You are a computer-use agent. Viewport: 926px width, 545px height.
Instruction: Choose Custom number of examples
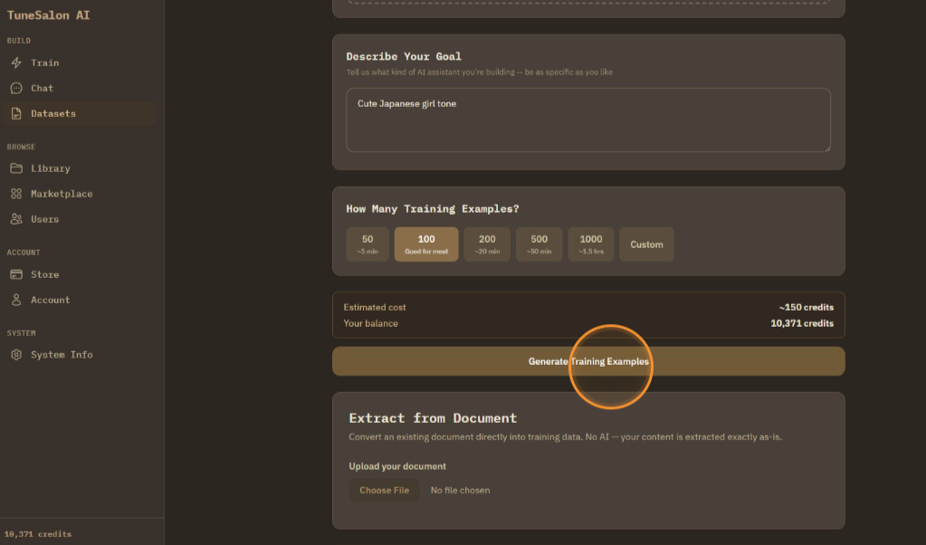[x=646, y=244]
